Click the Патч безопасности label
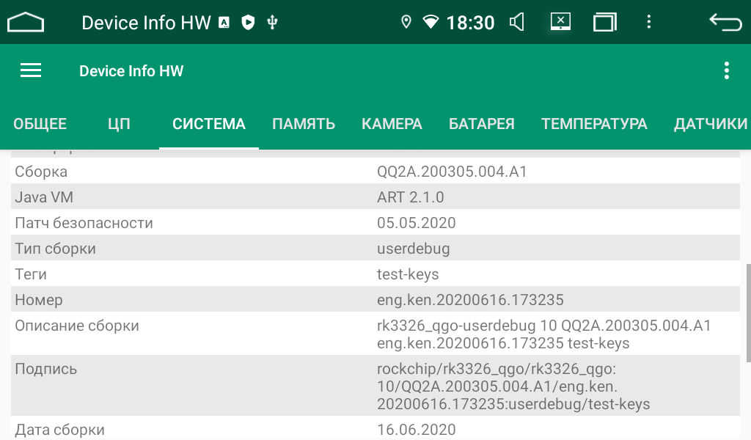Viewport: 751px width, 440px height. (x=84, y=223)
